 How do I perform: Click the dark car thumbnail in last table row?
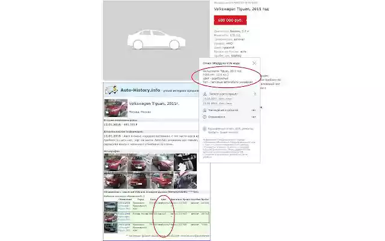111,228
